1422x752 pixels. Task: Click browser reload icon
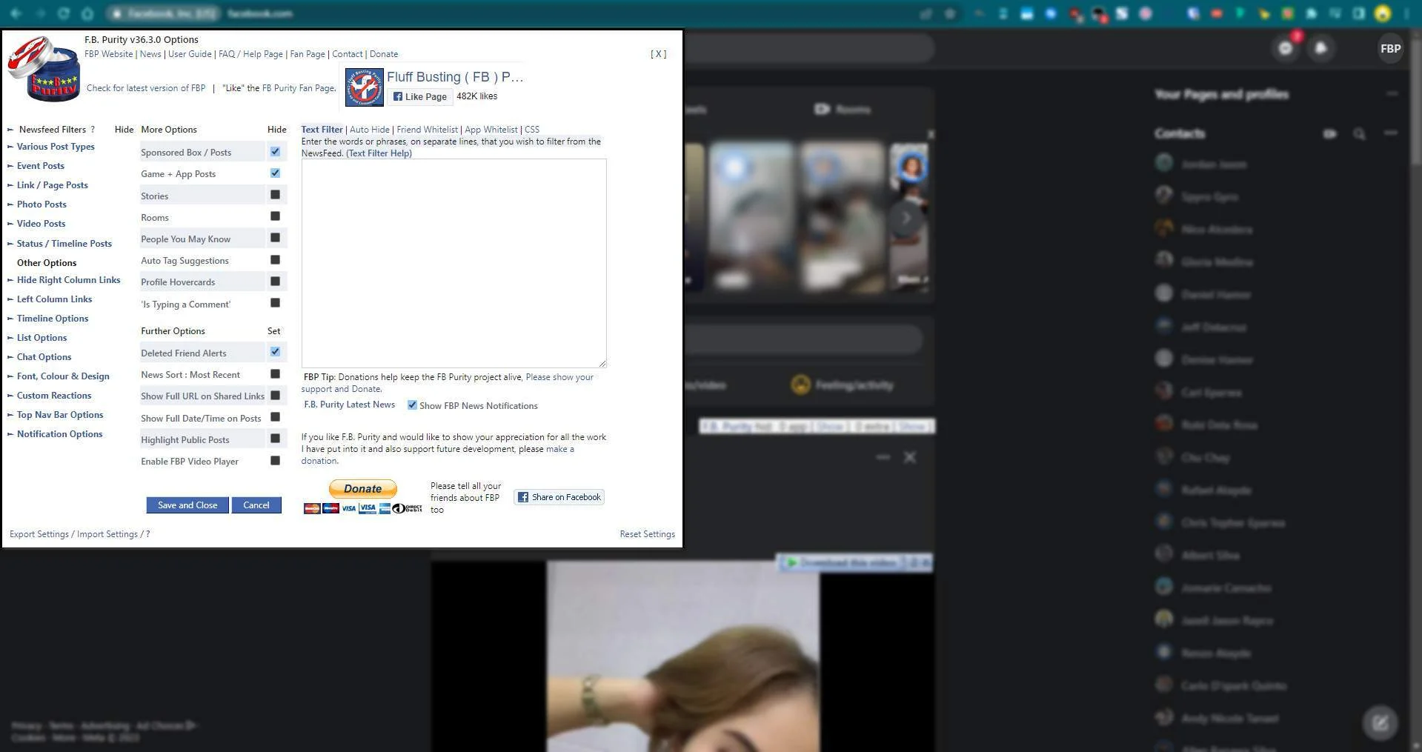pos(64,13)
